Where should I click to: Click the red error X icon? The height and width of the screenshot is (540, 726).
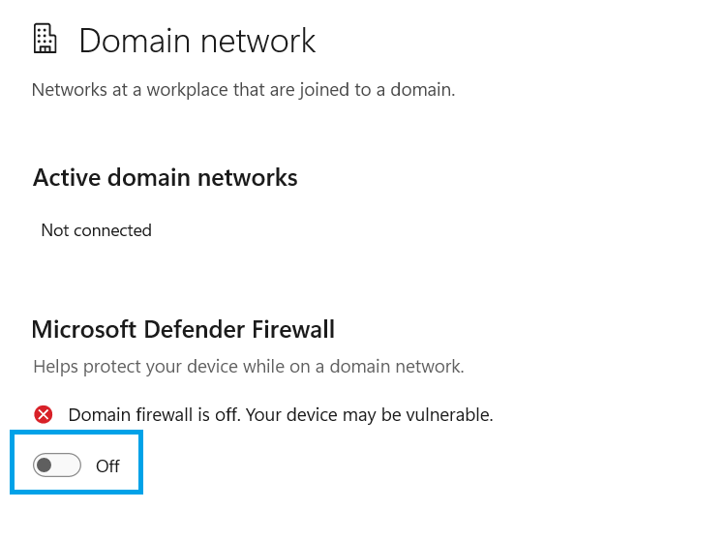tap(44, 414)
